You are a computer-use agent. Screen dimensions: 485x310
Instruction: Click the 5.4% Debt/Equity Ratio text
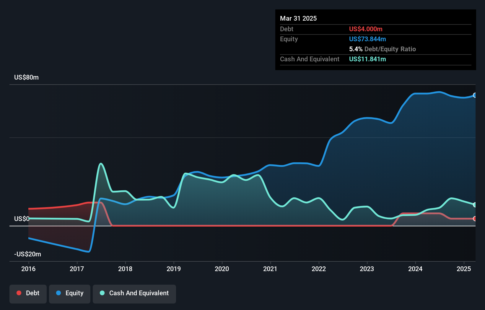tap(382, 49)
